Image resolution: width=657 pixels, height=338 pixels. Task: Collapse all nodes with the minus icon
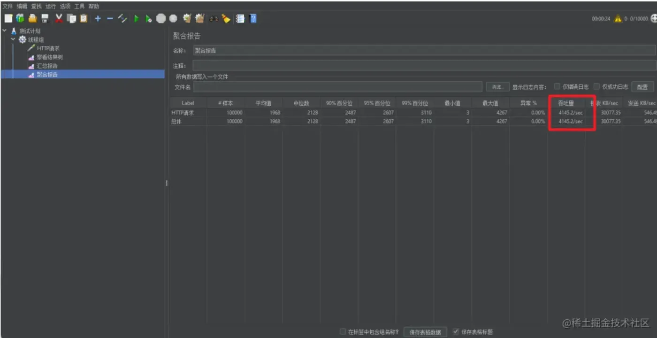coord(110,18)
